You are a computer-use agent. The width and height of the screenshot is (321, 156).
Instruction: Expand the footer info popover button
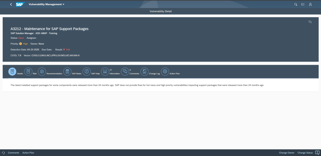pyautogui.click(x=316, y=153)
